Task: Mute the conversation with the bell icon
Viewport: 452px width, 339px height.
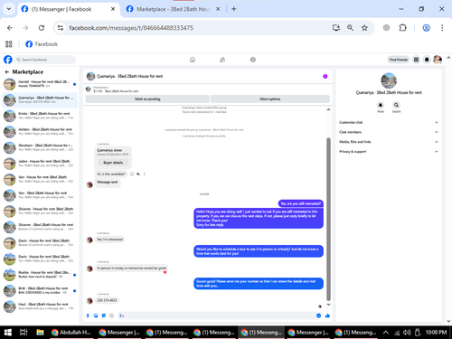Action: point(381,105)
